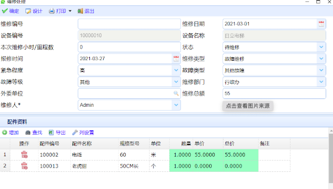Open the 维修日期 calendar picker
Viewport: 333px width, 189px height.
321,24
